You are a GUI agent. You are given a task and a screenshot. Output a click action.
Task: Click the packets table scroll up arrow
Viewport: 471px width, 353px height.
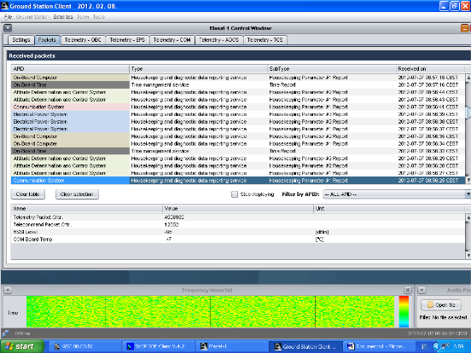point(468,78)
